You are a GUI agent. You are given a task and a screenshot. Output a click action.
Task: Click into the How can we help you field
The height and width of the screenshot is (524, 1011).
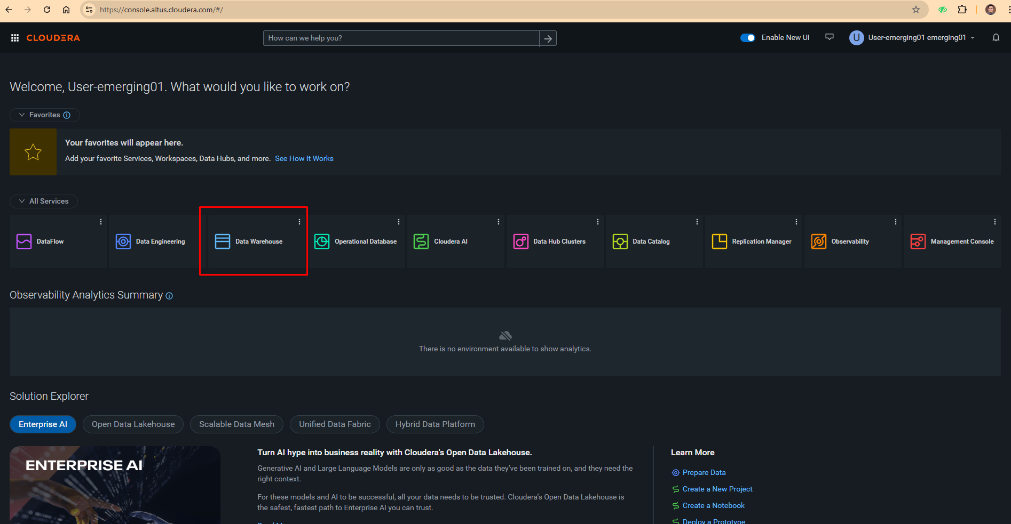pyautogui.click(x=401, y=38)
